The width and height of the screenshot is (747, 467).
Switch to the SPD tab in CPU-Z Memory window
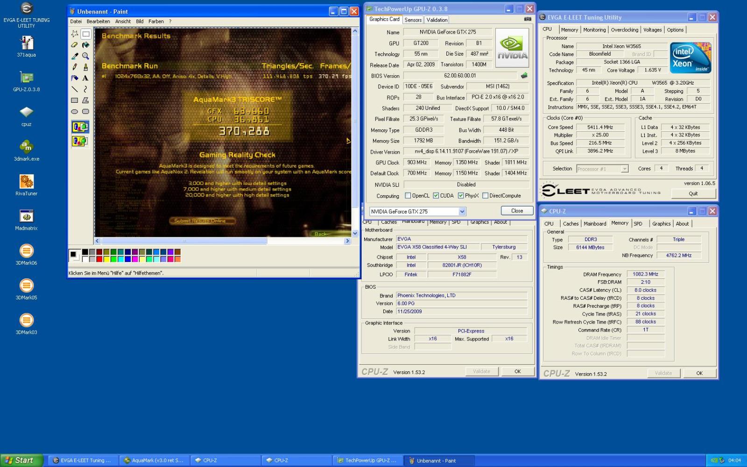638,224
